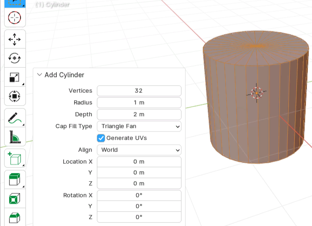Select the Transform tool

(15, 96)
